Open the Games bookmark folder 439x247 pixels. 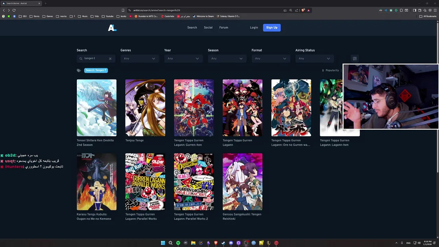pos(48,16)
